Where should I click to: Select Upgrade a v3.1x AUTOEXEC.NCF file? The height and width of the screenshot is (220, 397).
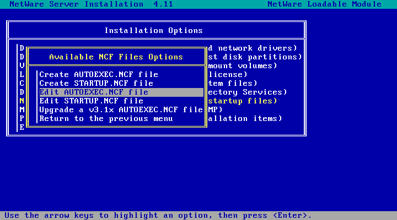(121, 110)
